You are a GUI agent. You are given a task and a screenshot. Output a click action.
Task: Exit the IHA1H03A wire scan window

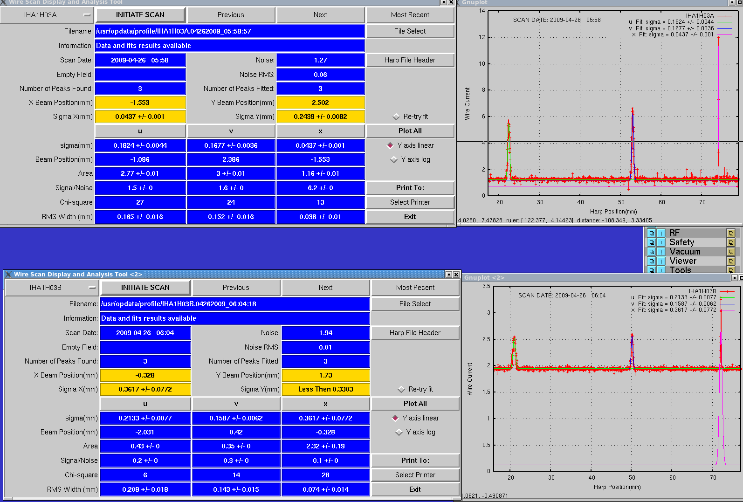coord(410,217)
